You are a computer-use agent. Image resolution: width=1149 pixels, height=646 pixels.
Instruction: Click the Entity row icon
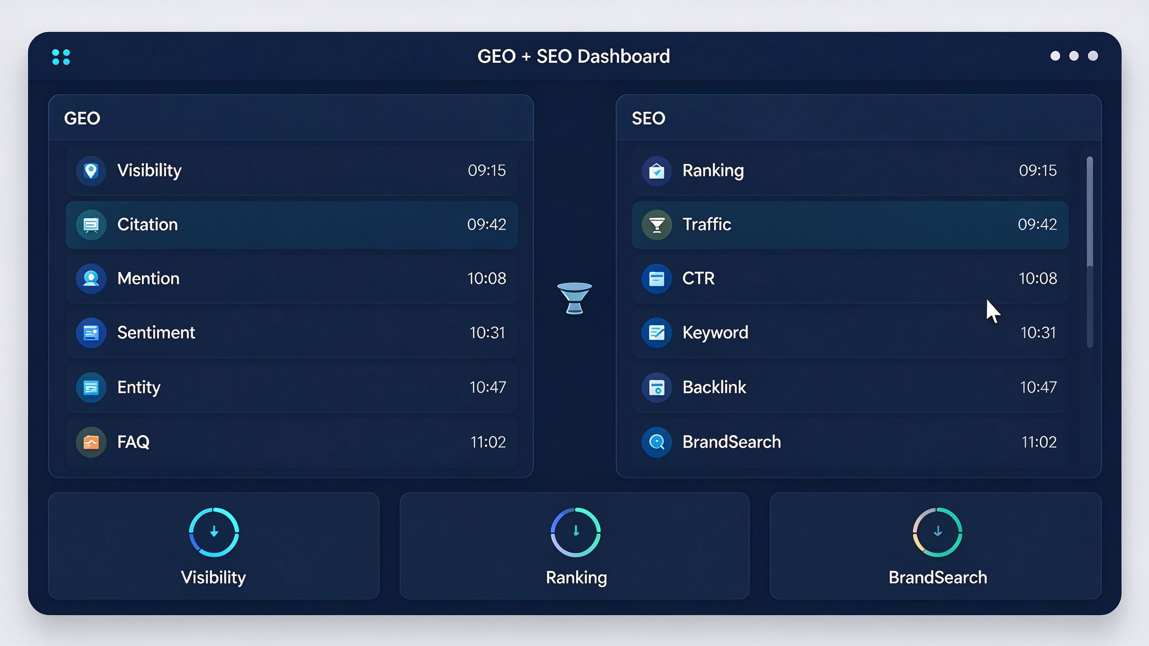click(91, 387)
